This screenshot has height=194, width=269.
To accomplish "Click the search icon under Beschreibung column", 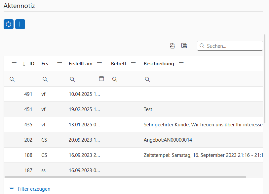I will tap(147, 79).
